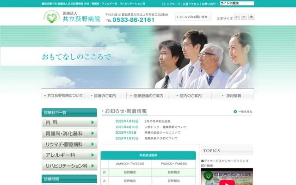Open 採用情報 menu

coord(233,96)
